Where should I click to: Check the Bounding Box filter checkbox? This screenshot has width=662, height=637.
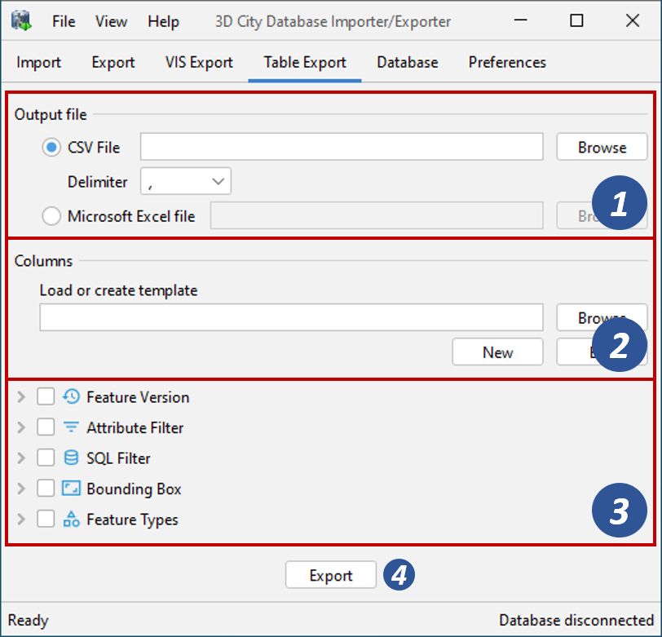tap(46, 489)
